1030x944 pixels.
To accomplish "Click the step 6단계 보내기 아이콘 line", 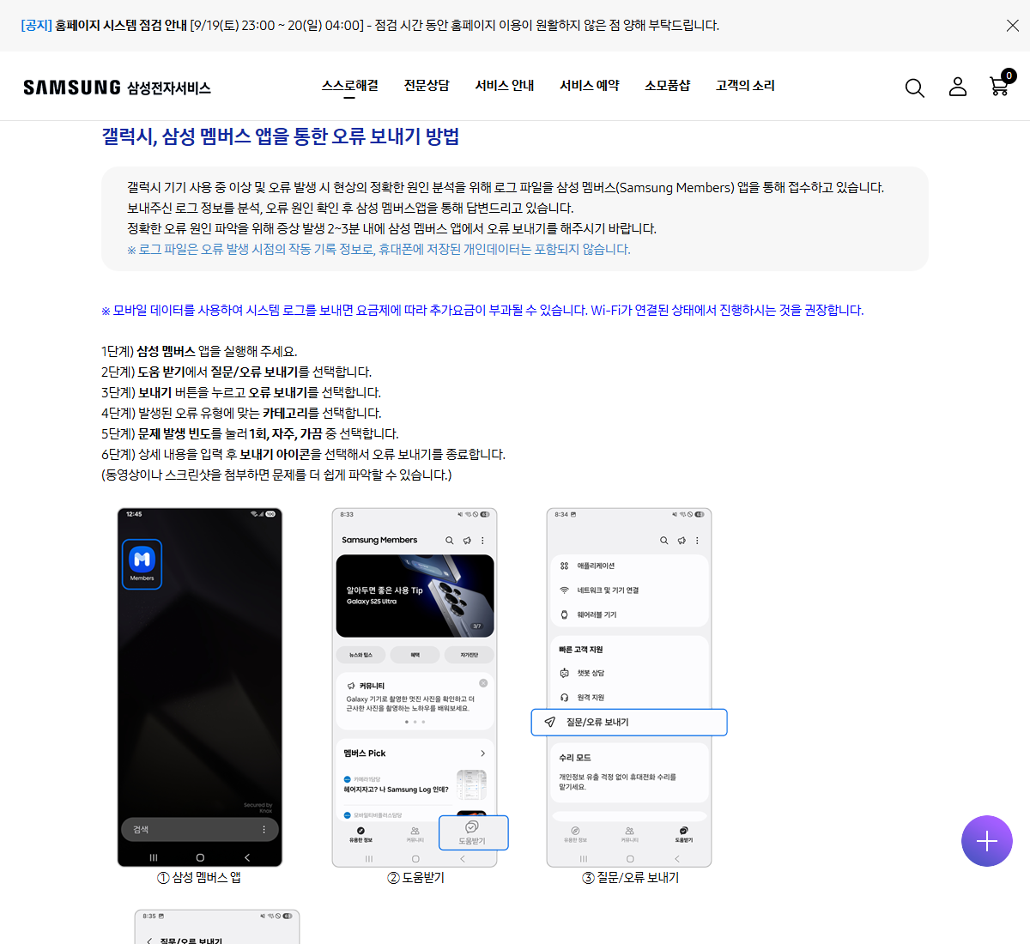I will click(x=304, y=455).
